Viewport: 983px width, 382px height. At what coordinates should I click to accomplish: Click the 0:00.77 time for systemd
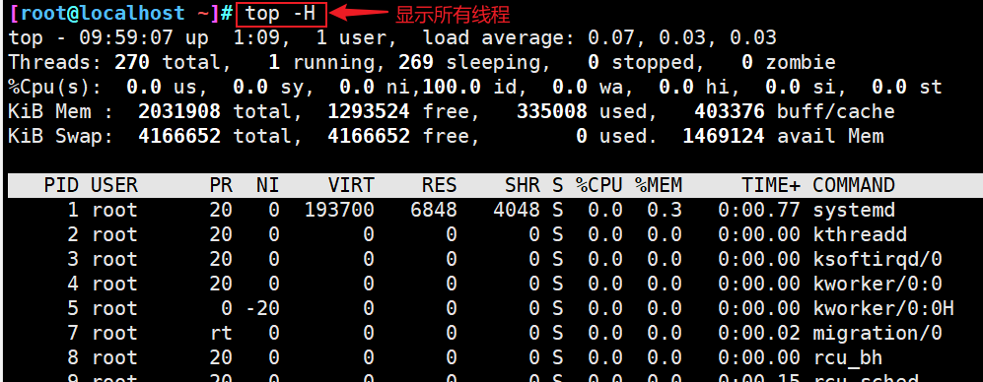coord(759,210)
